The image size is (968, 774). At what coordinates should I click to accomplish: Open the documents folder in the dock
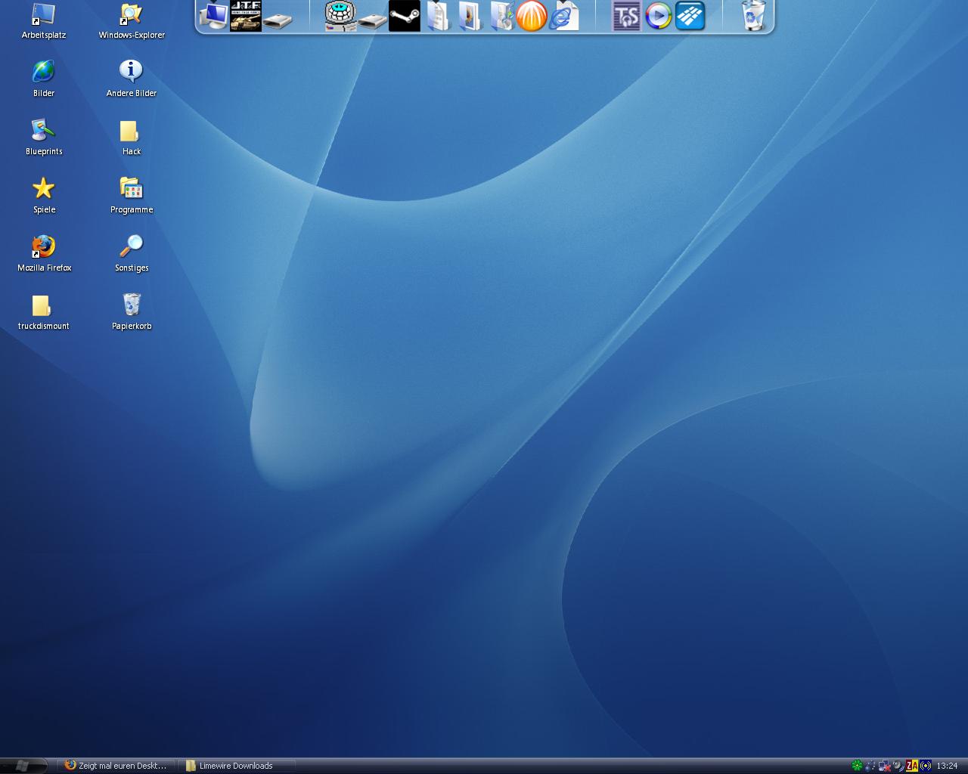tap(438, 16)
